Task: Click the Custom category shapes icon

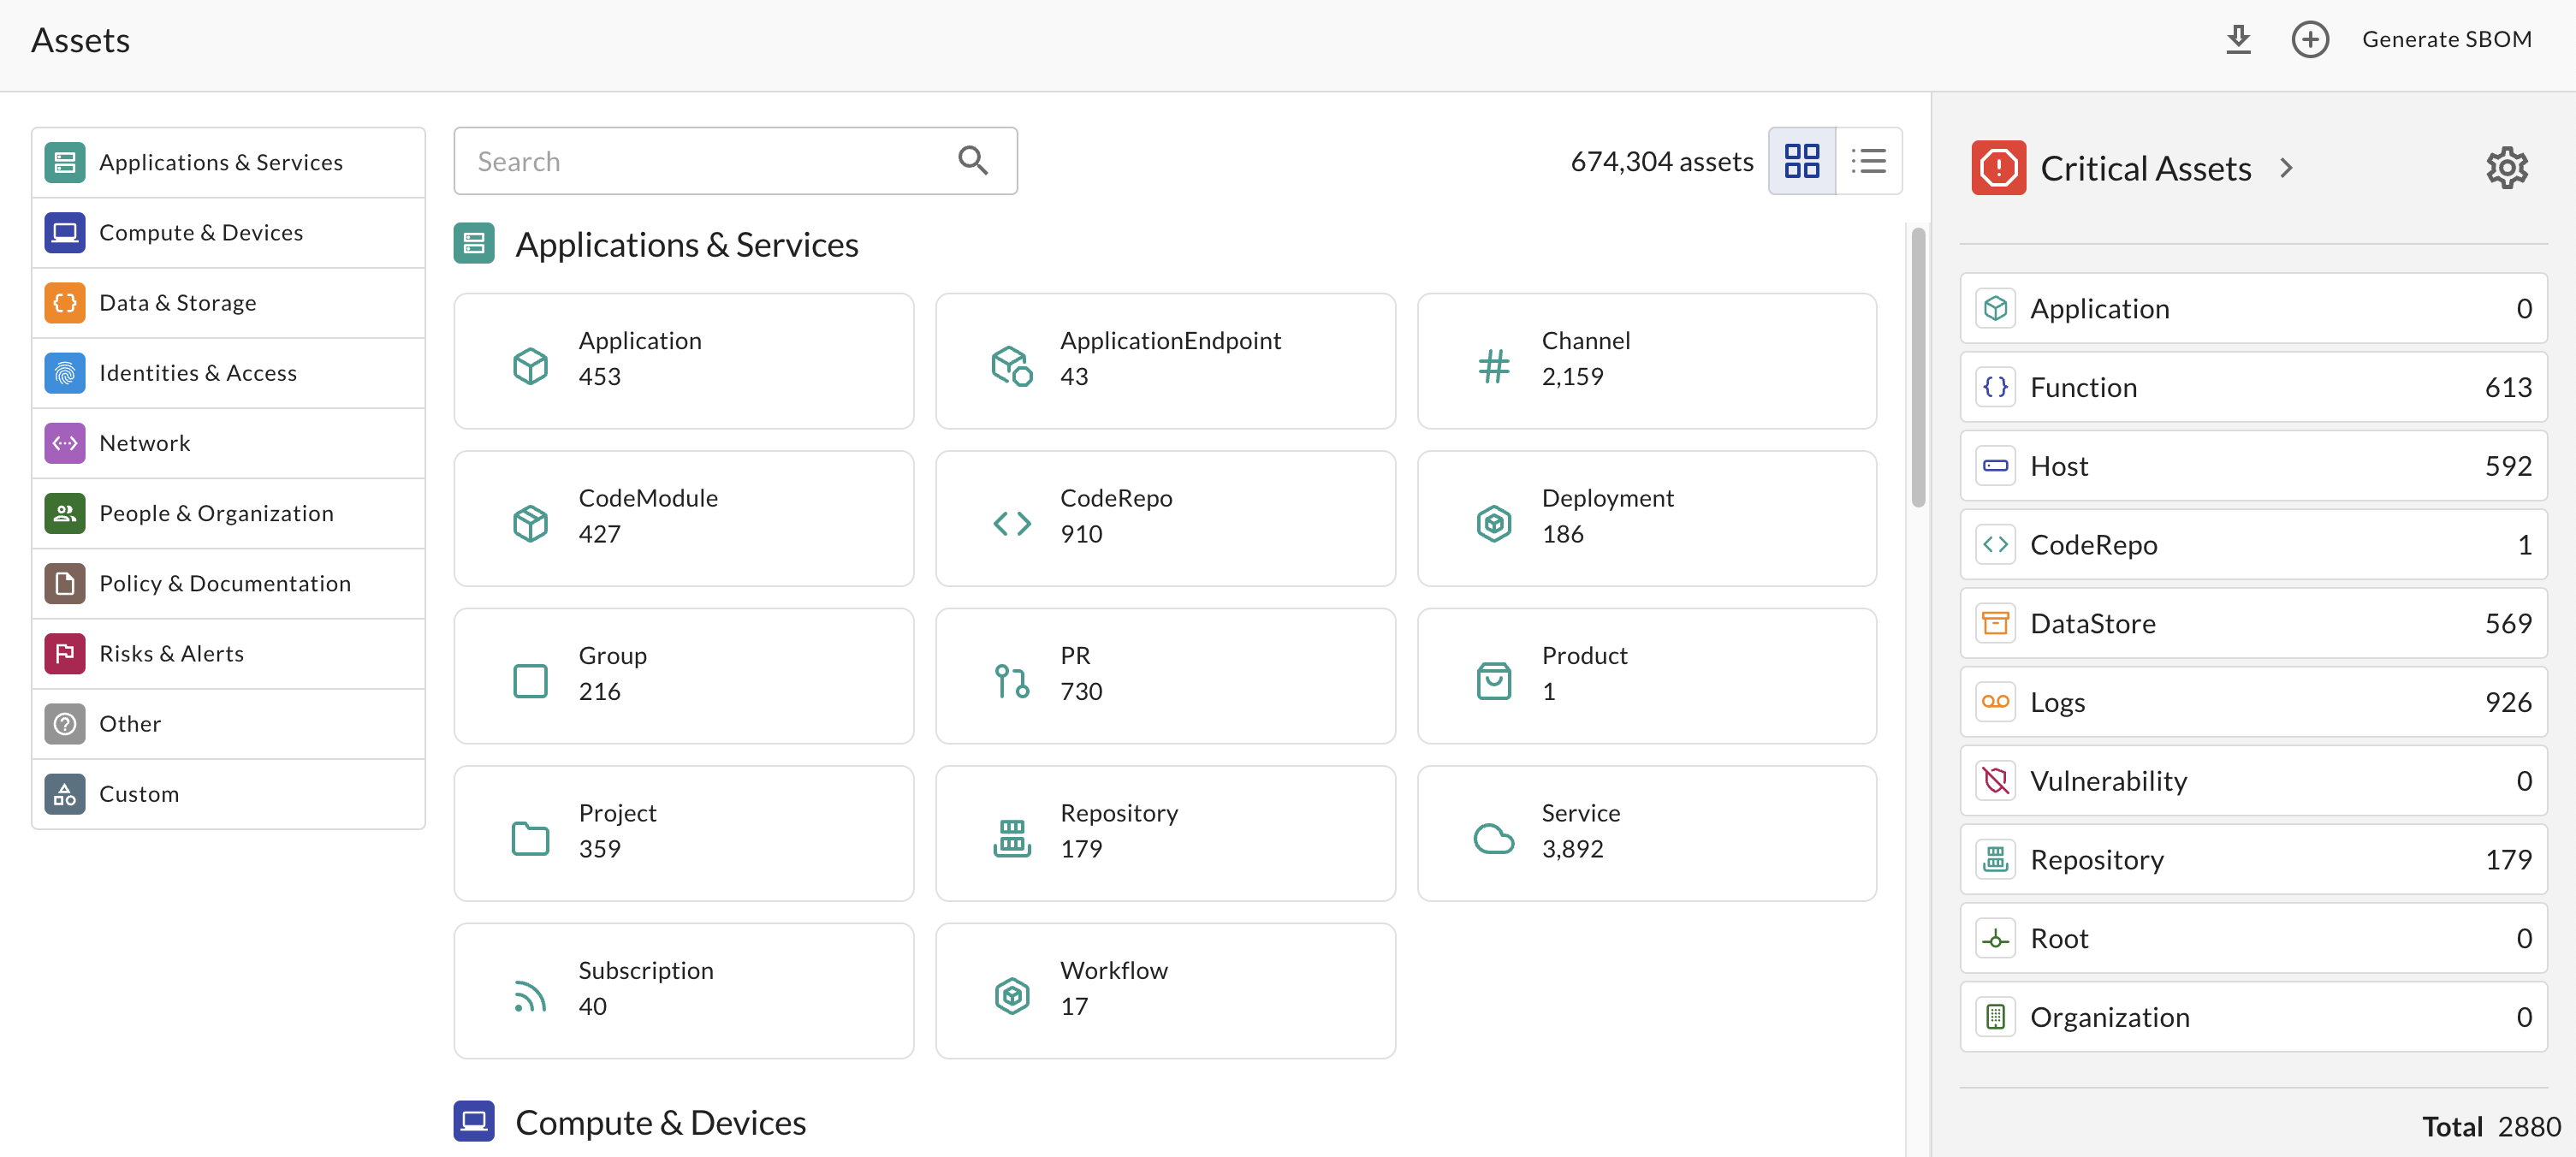Action: (x=65, y=794)
